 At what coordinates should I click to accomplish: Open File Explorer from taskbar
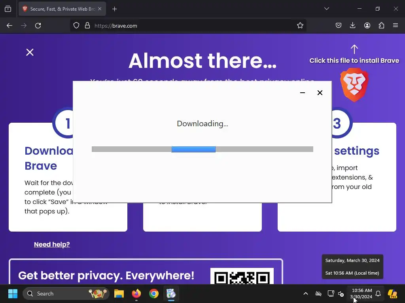click(x=119, y=294)
